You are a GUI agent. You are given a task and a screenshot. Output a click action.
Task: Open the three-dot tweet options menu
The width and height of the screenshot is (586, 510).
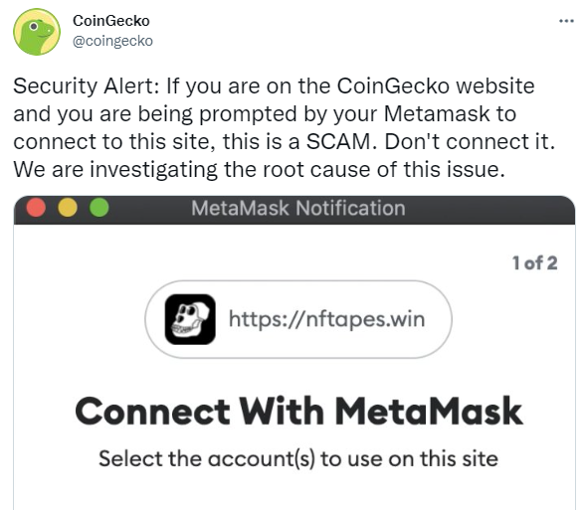pos(566,21)
